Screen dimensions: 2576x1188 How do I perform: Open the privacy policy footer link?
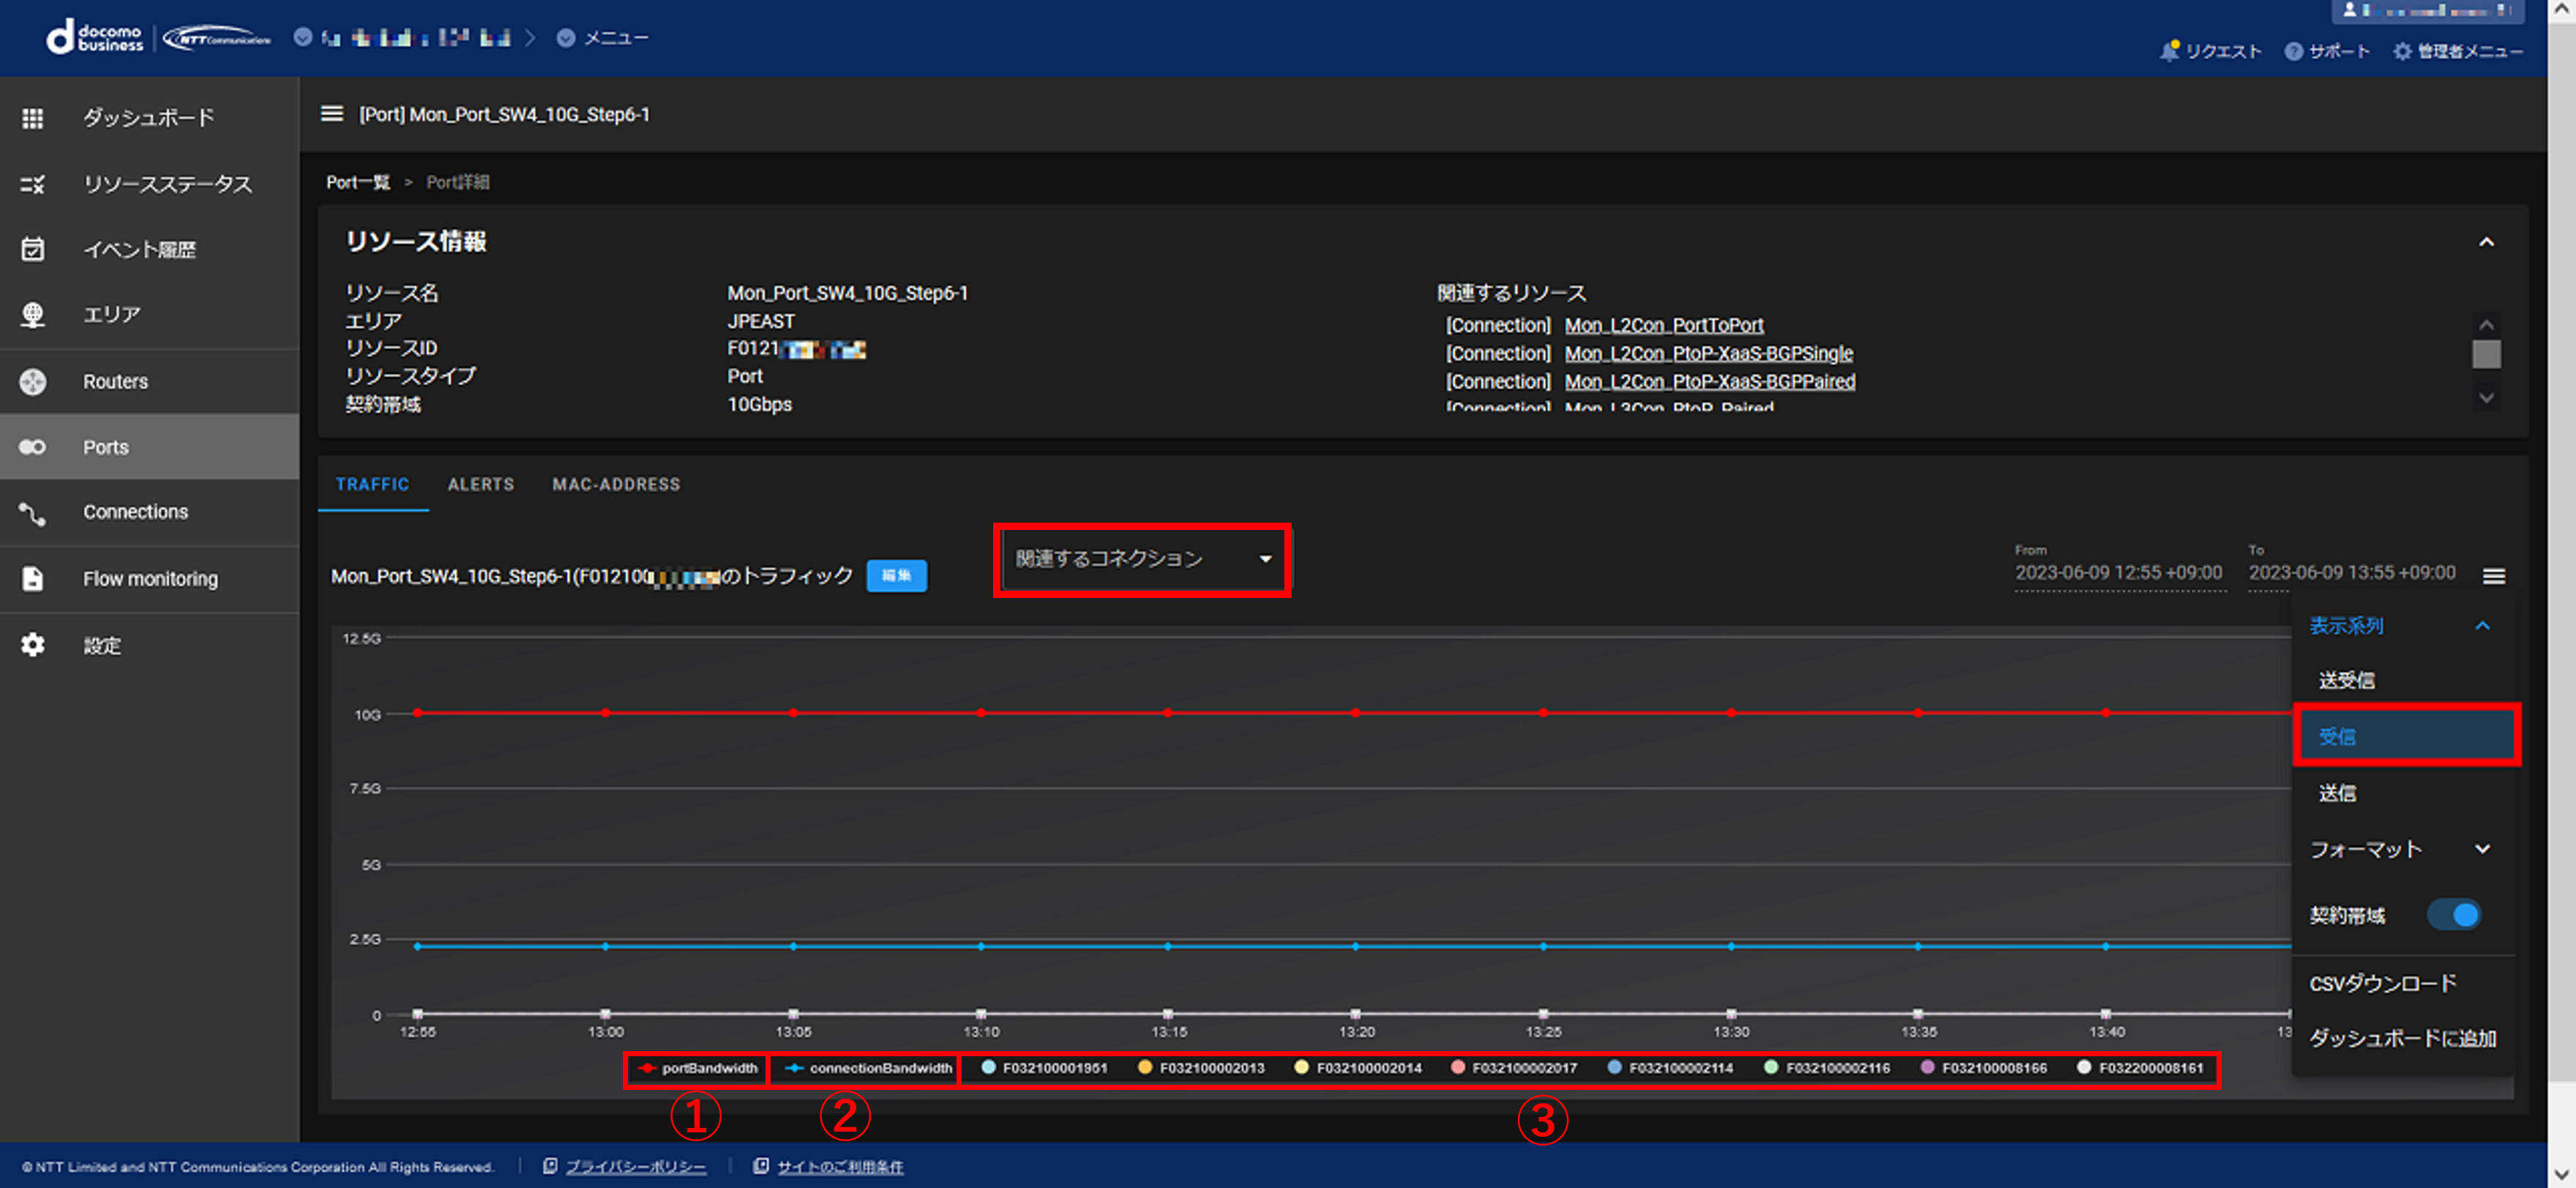pyautogui.click(x=636, y=1166)
